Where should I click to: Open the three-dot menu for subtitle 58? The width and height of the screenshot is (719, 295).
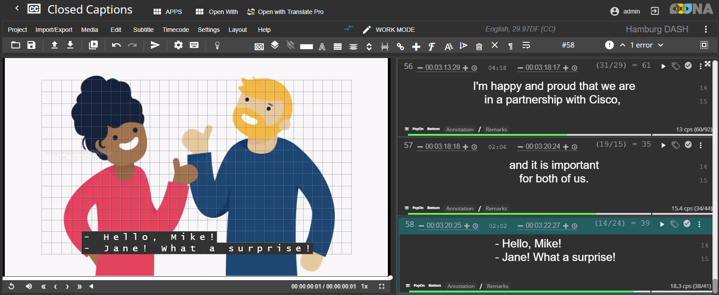(699, 224)
